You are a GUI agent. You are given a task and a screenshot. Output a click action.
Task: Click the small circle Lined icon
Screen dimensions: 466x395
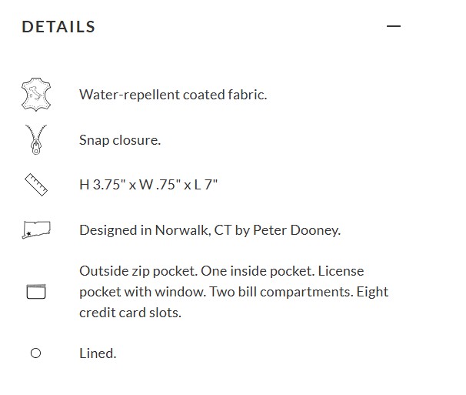click(x=36, y=353)
